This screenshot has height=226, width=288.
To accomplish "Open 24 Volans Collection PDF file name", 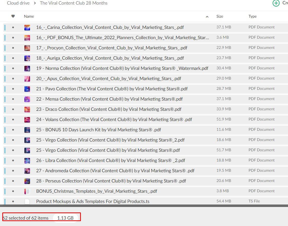I will click(114, 120).
